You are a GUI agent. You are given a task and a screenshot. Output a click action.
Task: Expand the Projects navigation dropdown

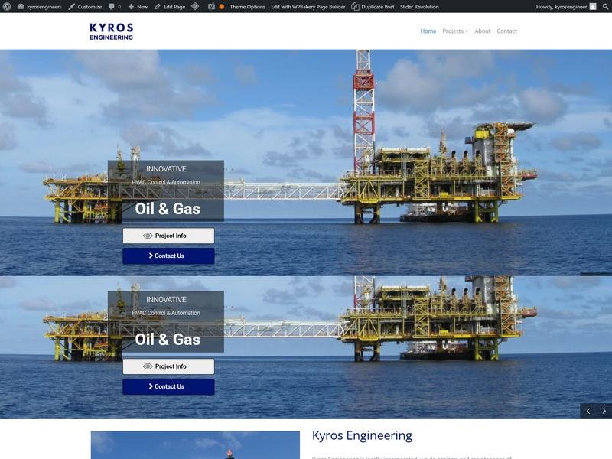click(455, 31)
